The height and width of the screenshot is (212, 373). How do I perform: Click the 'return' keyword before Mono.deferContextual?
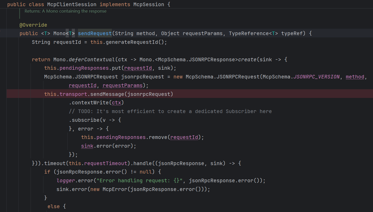[x=41, y=59]
